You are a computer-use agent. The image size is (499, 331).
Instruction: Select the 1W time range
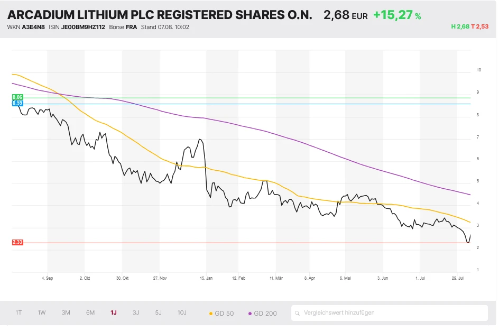point(42,312)
